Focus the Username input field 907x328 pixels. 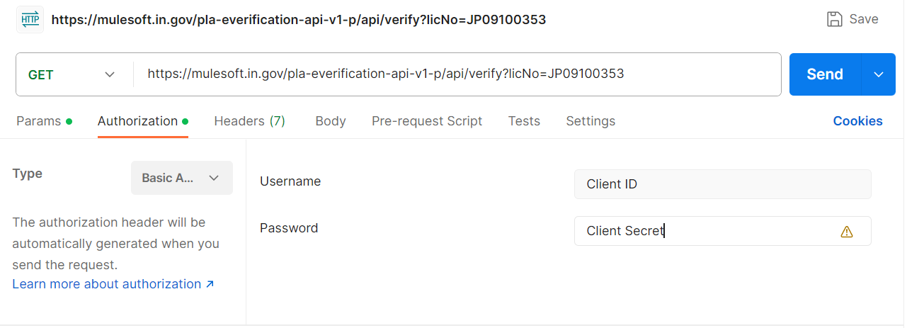[x=722, y=184]
